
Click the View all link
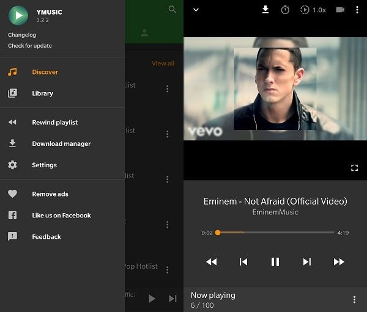163,63
